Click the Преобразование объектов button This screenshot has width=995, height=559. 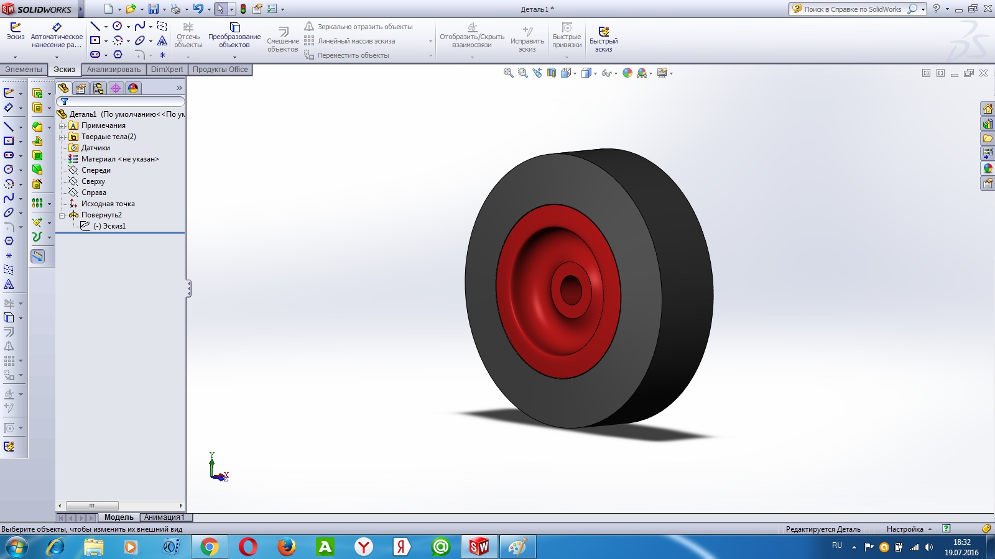(x=234, y=35)
